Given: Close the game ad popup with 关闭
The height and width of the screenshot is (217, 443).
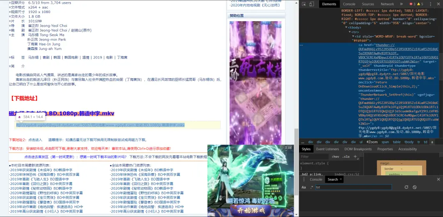Looking at the screenshot, I should pos(288,147).
